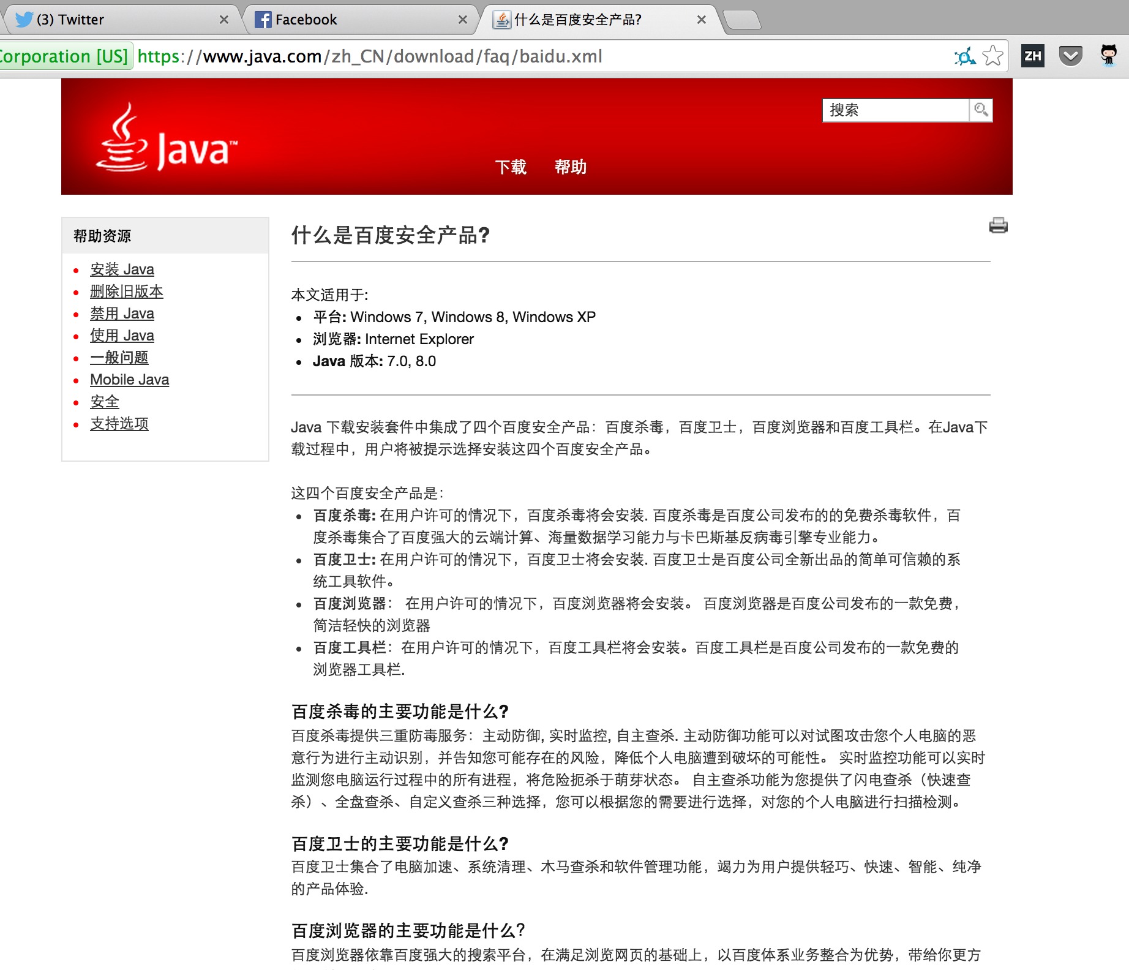This screenshot has width=1129, height=970.
Task: Click the Java logo in header
Action: pyautogui.click(x=167, y=138)
